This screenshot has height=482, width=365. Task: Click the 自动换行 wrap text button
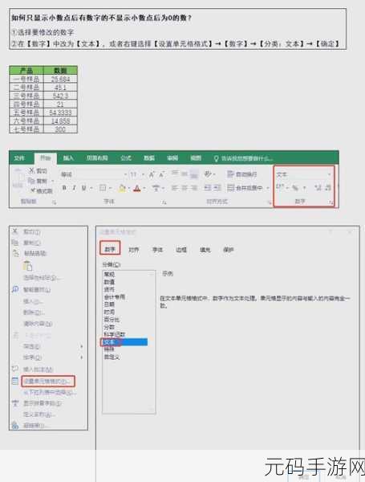pos(242,174)
